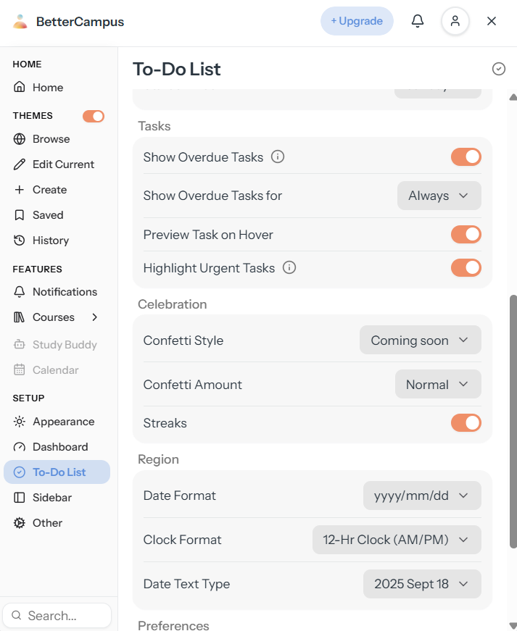Open the user profile icon
This screenshot has width=517, height=631.
pos(455,21)
